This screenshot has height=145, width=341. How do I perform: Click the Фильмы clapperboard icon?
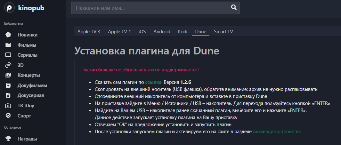[8, 45]
